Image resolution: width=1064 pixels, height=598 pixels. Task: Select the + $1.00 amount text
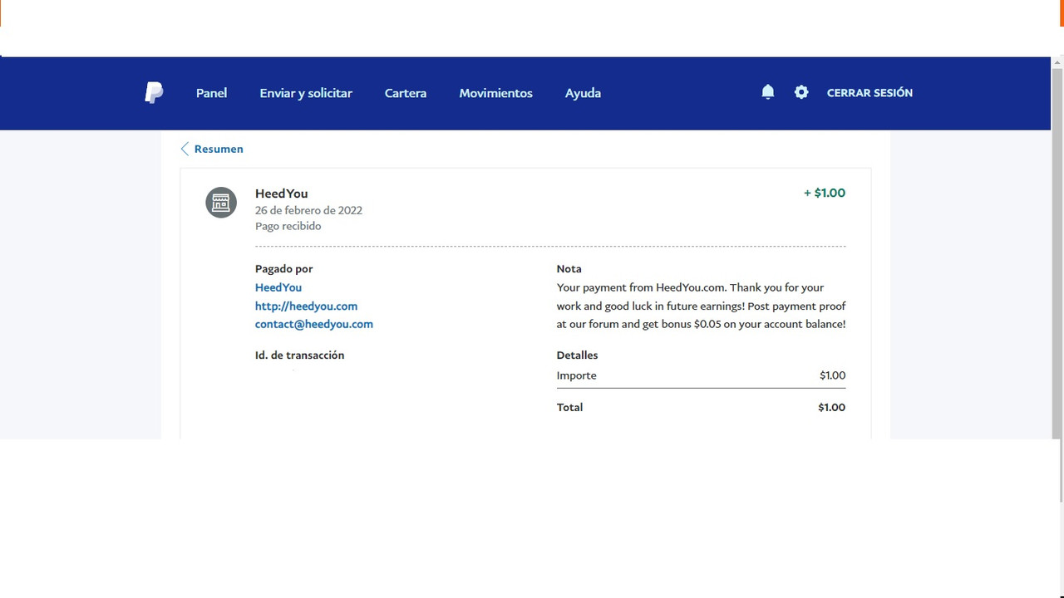[x=825, y=193]
